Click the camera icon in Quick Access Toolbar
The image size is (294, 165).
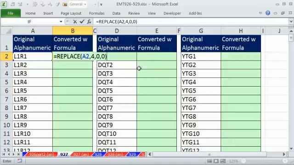pos(65,4)
